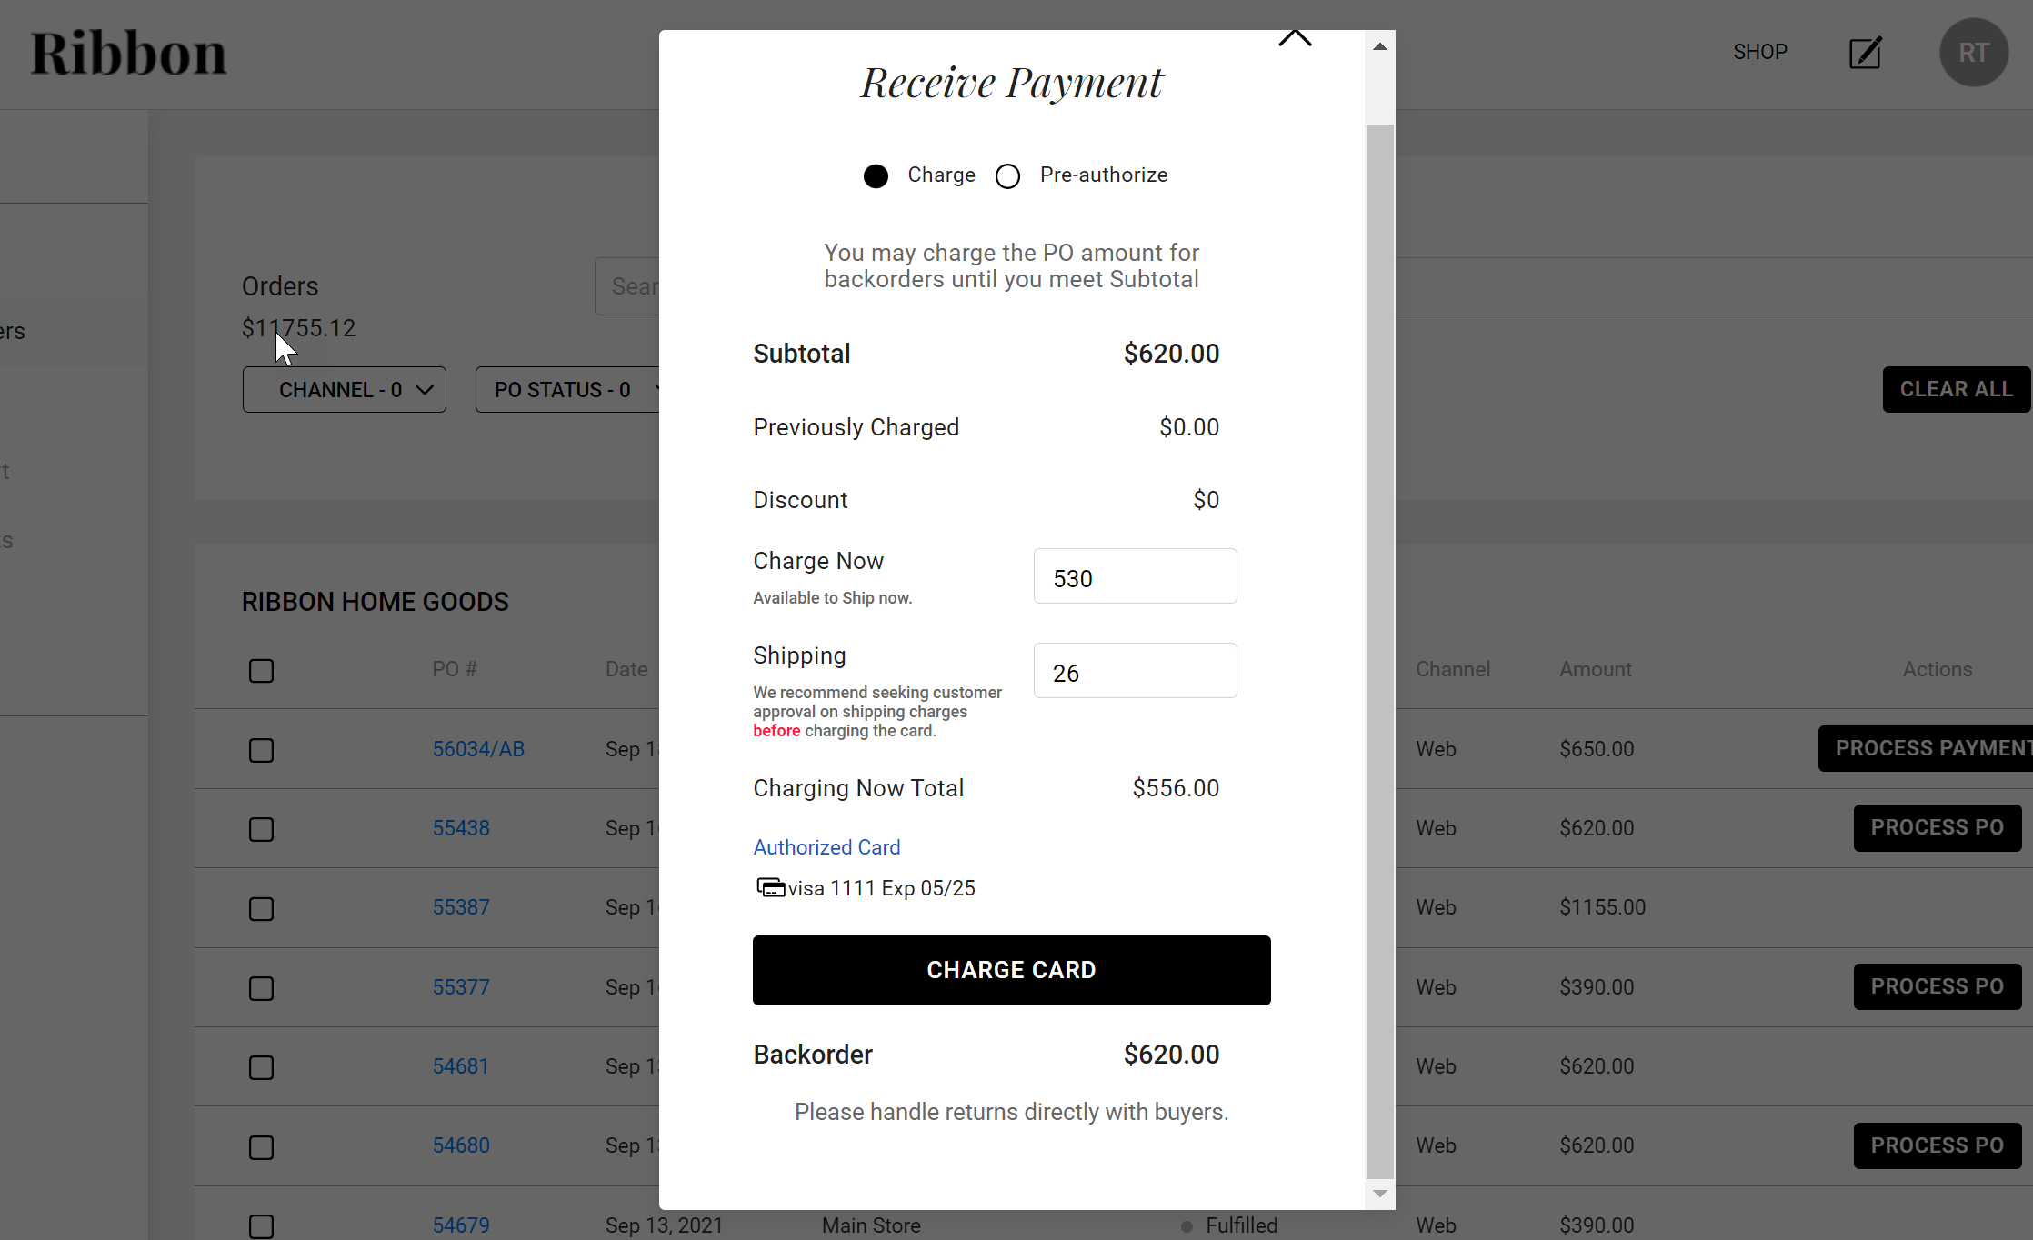Focus the Shipping amount input
Viewport: 2033px width, 1240px height.
[1135, 671]
